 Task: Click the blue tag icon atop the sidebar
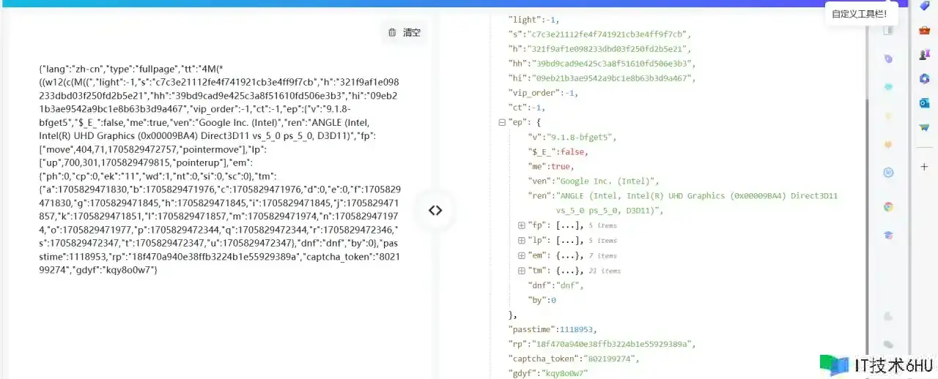[x=924, y=6]
